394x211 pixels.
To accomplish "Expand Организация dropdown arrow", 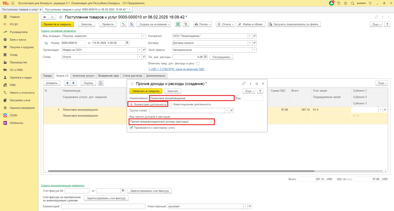I will pyautogui.click(x=139, y=50).
